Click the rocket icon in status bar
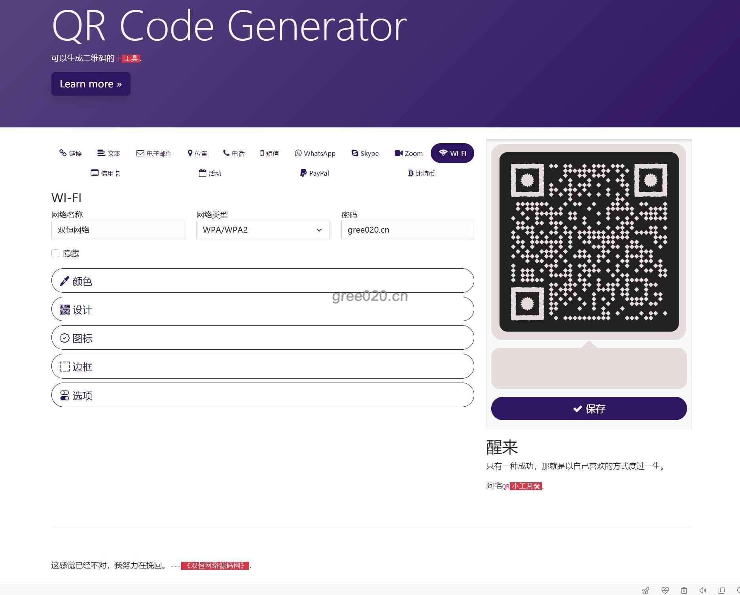740x595 pixels. point(645,590)
